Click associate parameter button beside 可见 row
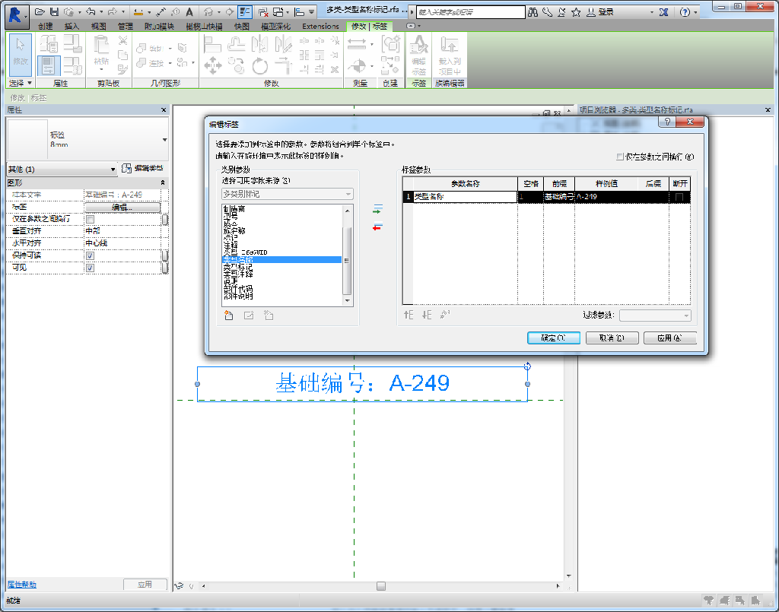Viewport: 779px width, 612px height. 165,268
